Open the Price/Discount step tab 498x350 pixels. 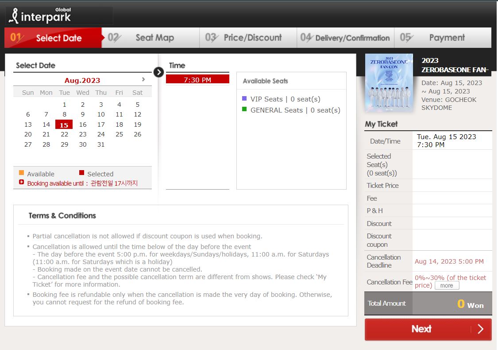pos(248,38)
